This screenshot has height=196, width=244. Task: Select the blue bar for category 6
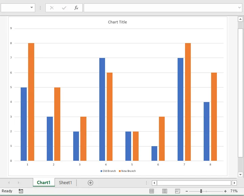[x=154, y=154]
